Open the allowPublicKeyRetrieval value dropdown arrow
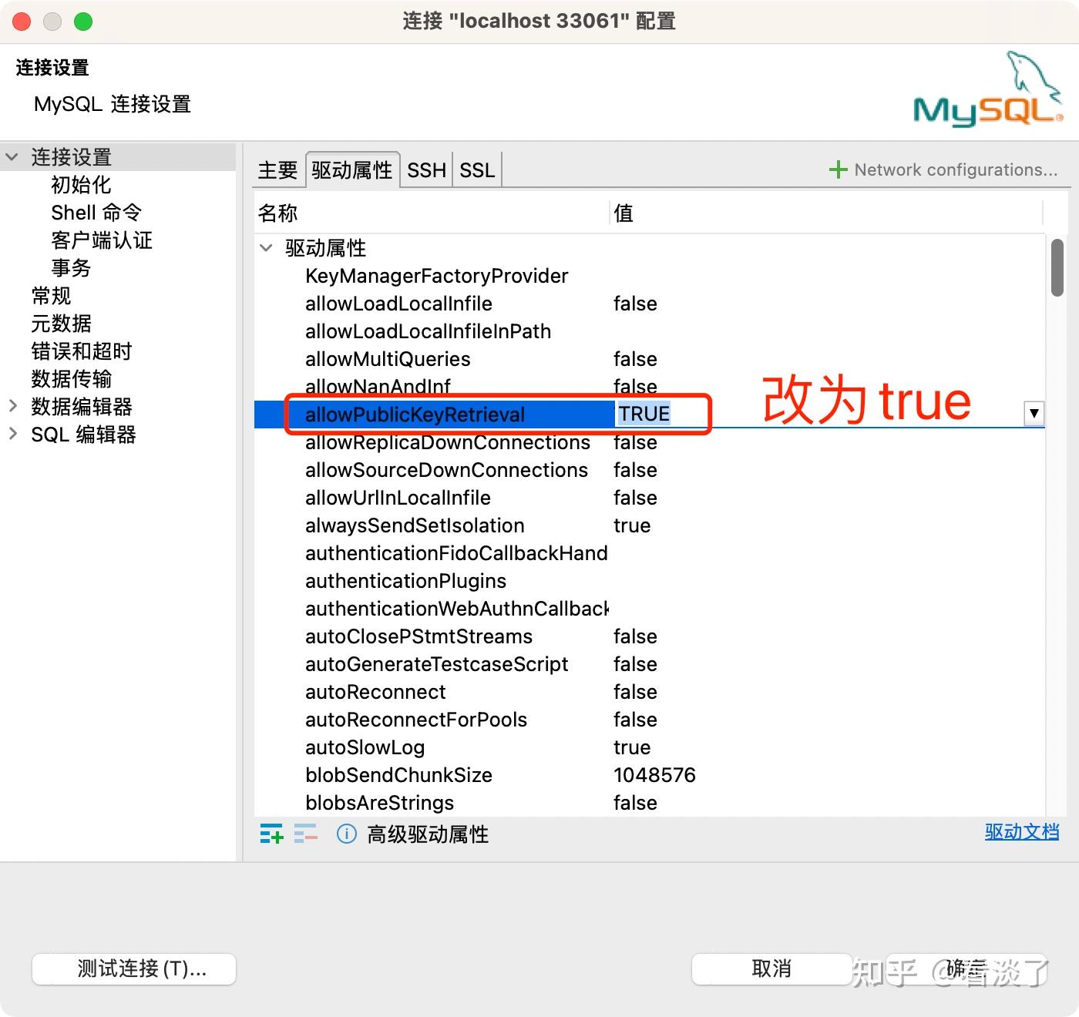Viewport: 1079px width, 1017px height. (x=1034, y=414)
